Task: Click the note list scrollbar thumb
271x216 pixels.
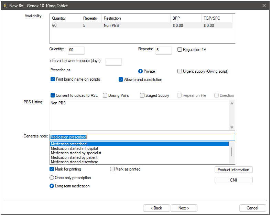Action: click(x=232, y=152)
